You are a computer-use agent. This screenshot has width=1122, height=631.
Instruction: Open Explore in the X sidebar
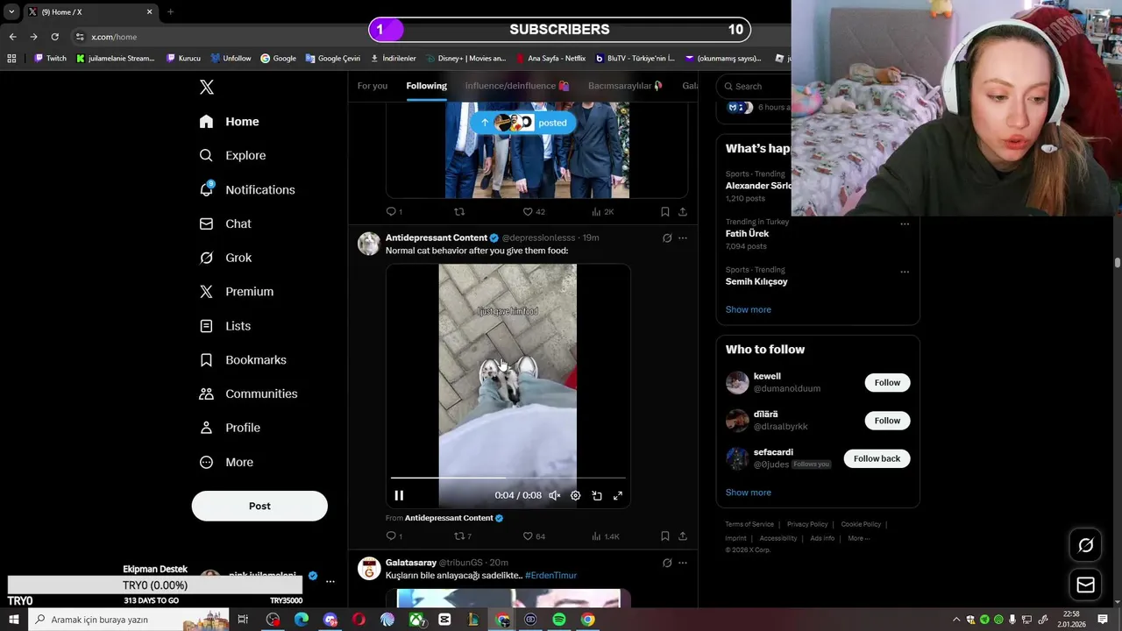pyautogui.click(x=232, y=155)
